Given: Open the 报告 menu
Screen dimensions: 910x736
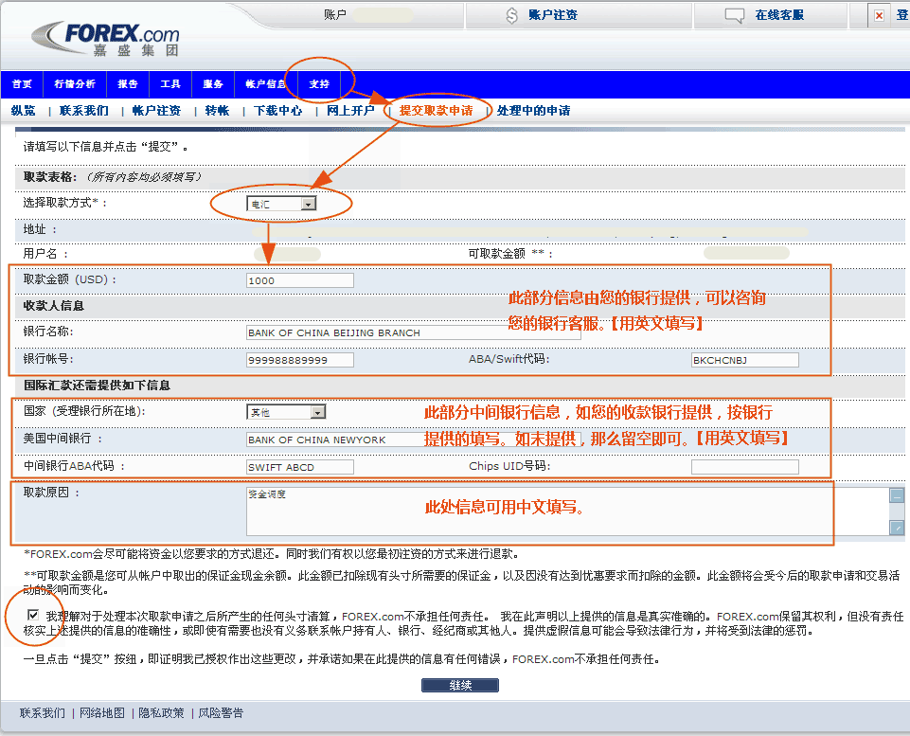Looking at the screenshot, I should [128, 84].
